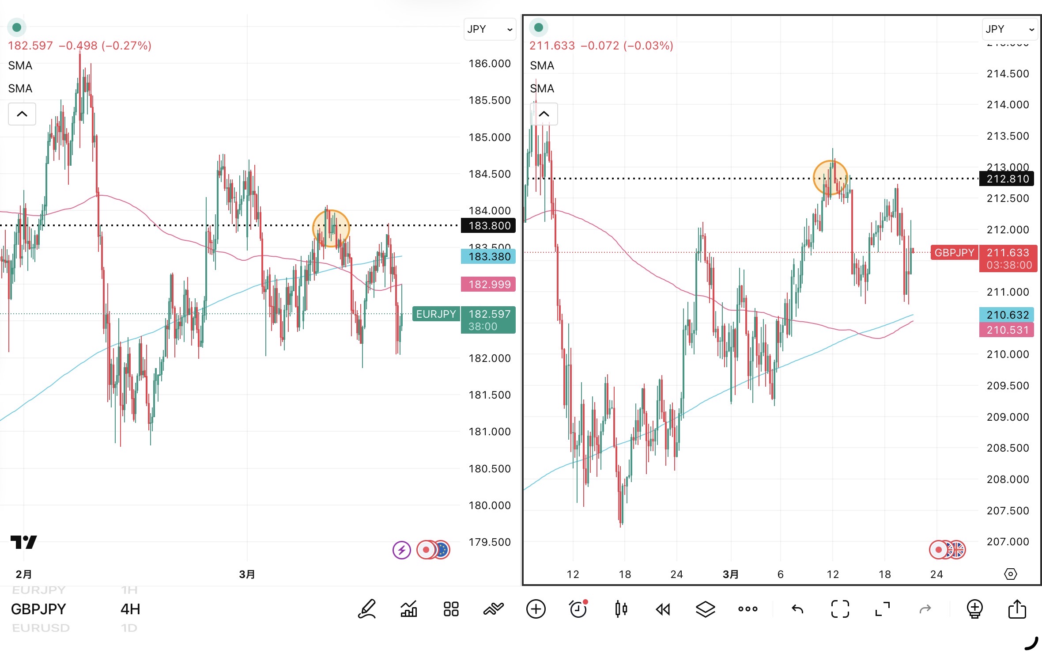This screenshot has height=654, width=1042.
Task: Open the layout grid selector icon
Action: click(451, 609)
